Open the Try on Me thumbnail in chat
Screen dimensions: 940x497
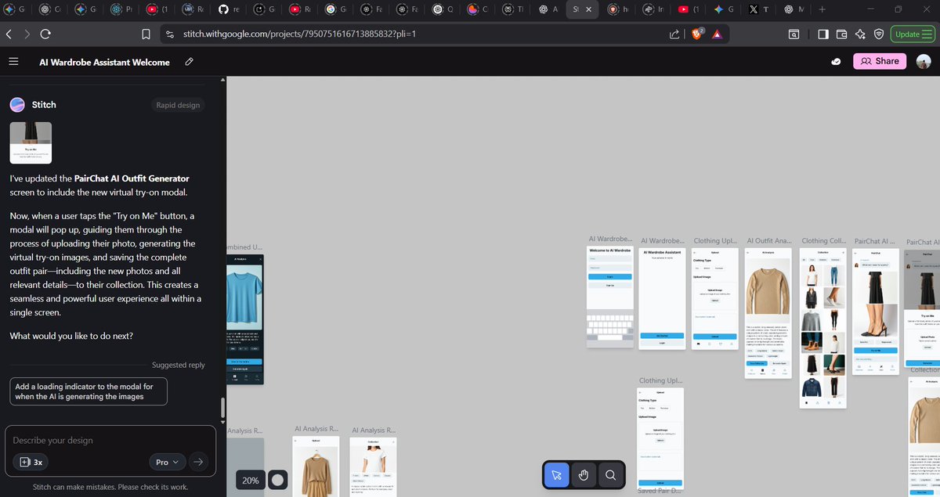coord(31,142)
